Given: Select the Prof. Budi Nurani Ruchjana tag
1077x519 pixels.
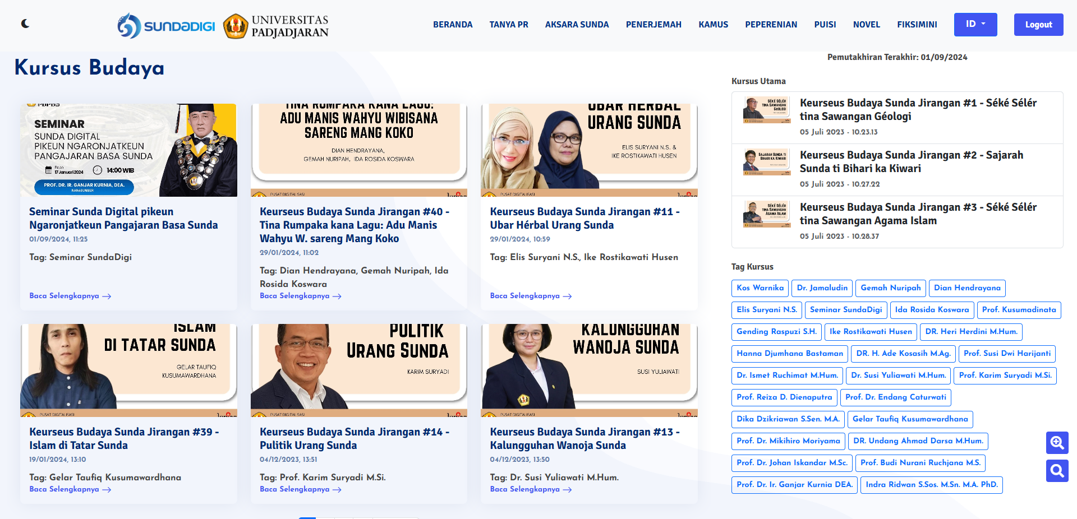Looking at the screenshot, I should pyautogui.click(x=920, y=463).
